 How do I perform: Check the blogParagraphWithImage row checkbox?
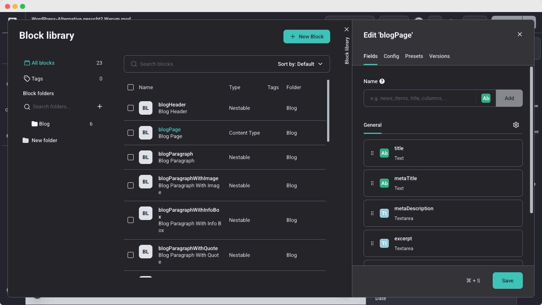[131, 185]
